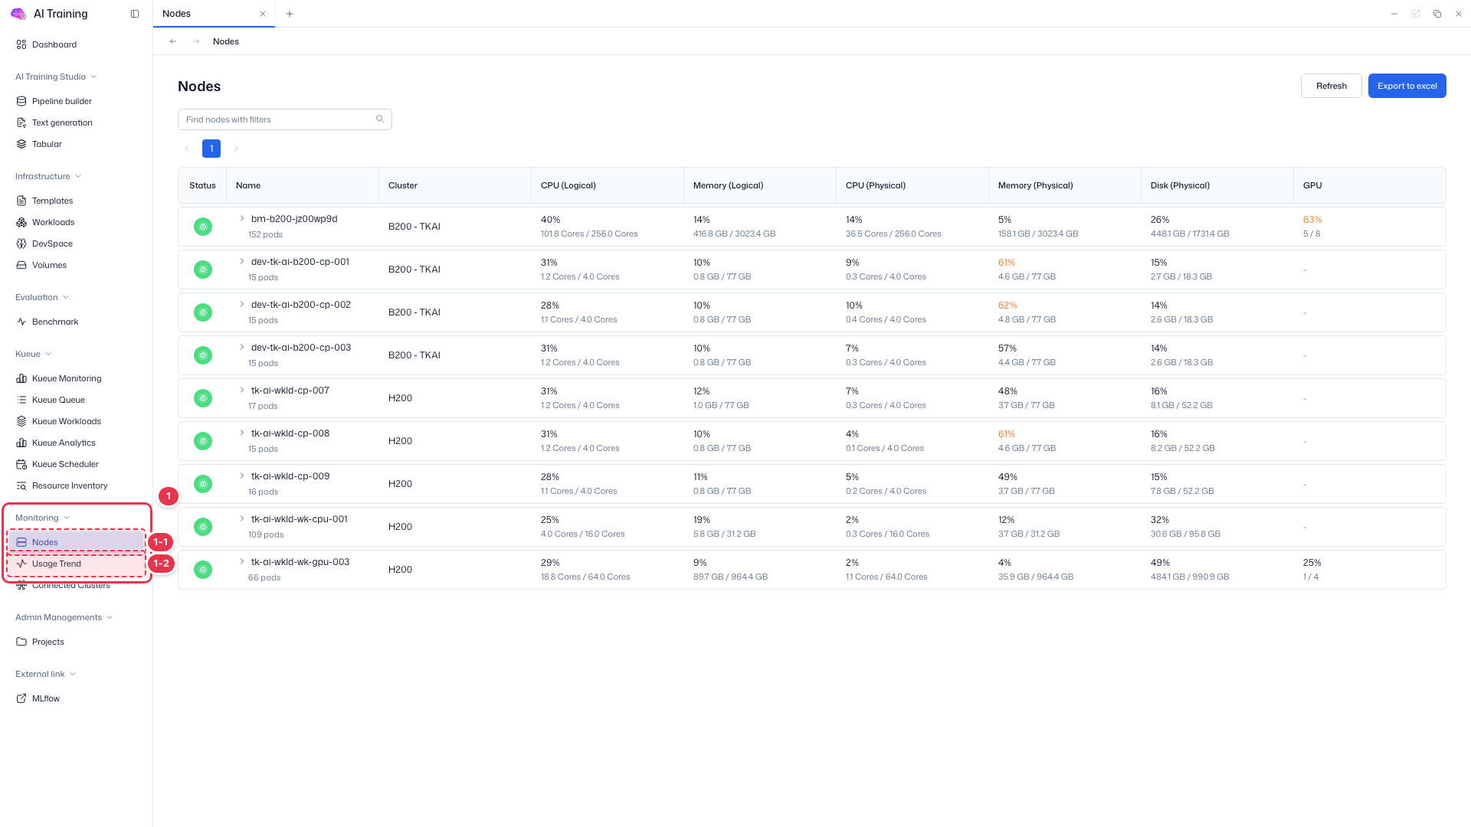Collapse the sidebar panel icon
The height and width of the screenshot is (827, 1471).
(x=135, y=14)
